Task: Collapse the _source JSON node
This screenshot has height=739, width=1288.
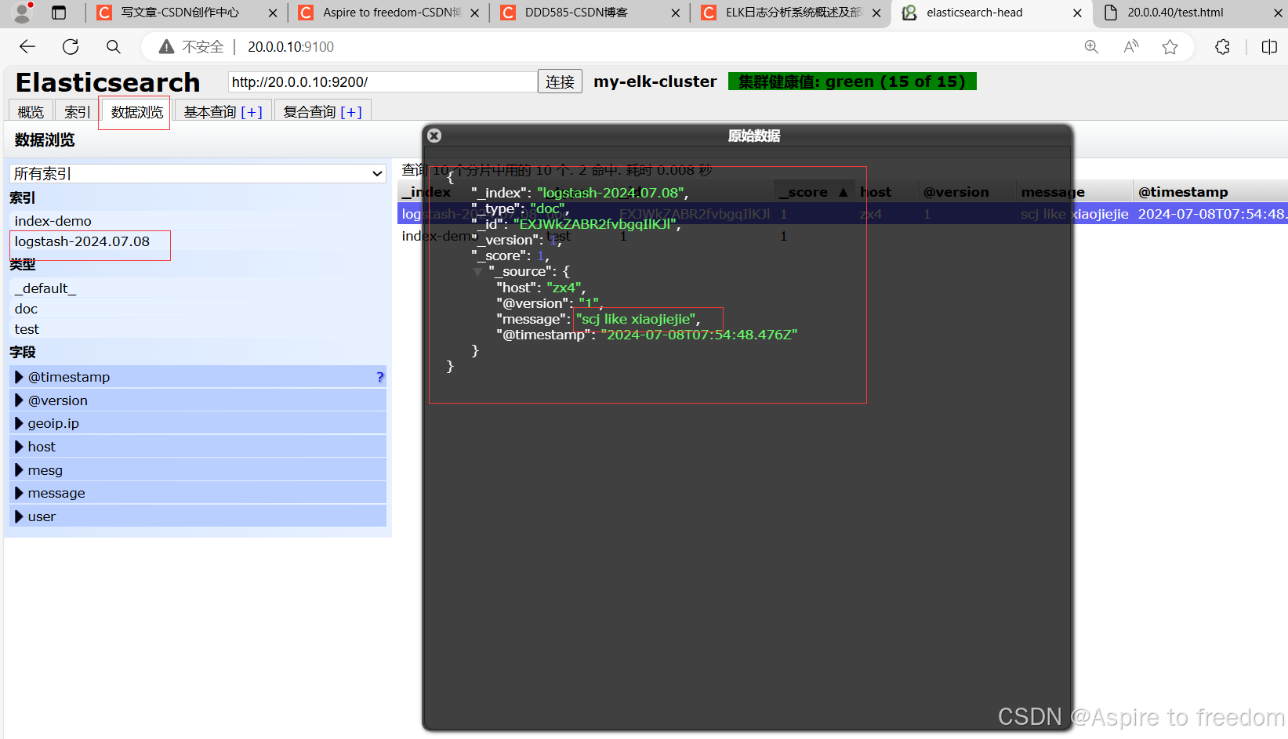Action: click(x=477, y=272)
